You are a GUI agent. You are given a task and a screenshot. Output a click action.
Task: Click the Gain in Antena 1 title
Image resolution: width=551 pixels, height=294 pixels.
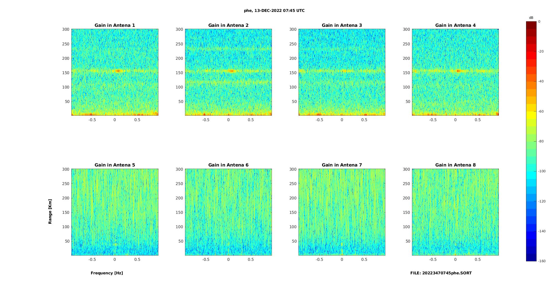click(115, 25)
